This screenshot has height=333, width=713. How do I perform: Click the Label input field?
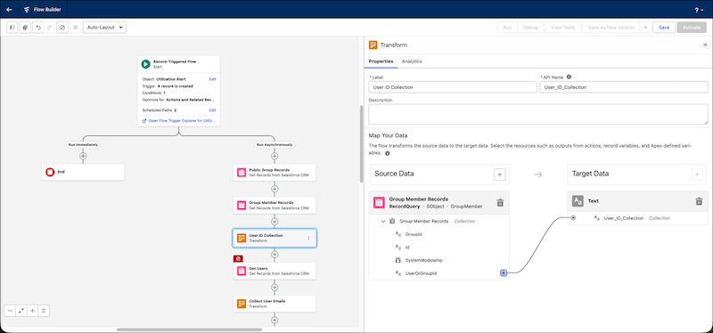[453, 87]
